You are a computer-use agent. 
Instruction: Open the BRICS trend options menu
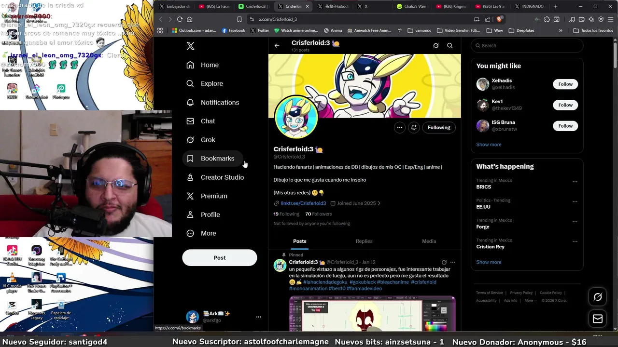(575, 182)
